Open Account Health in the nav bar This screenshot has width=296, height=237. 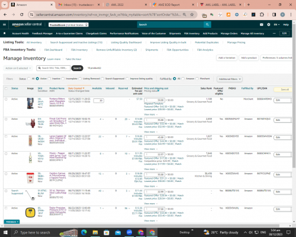click(21, 33)
